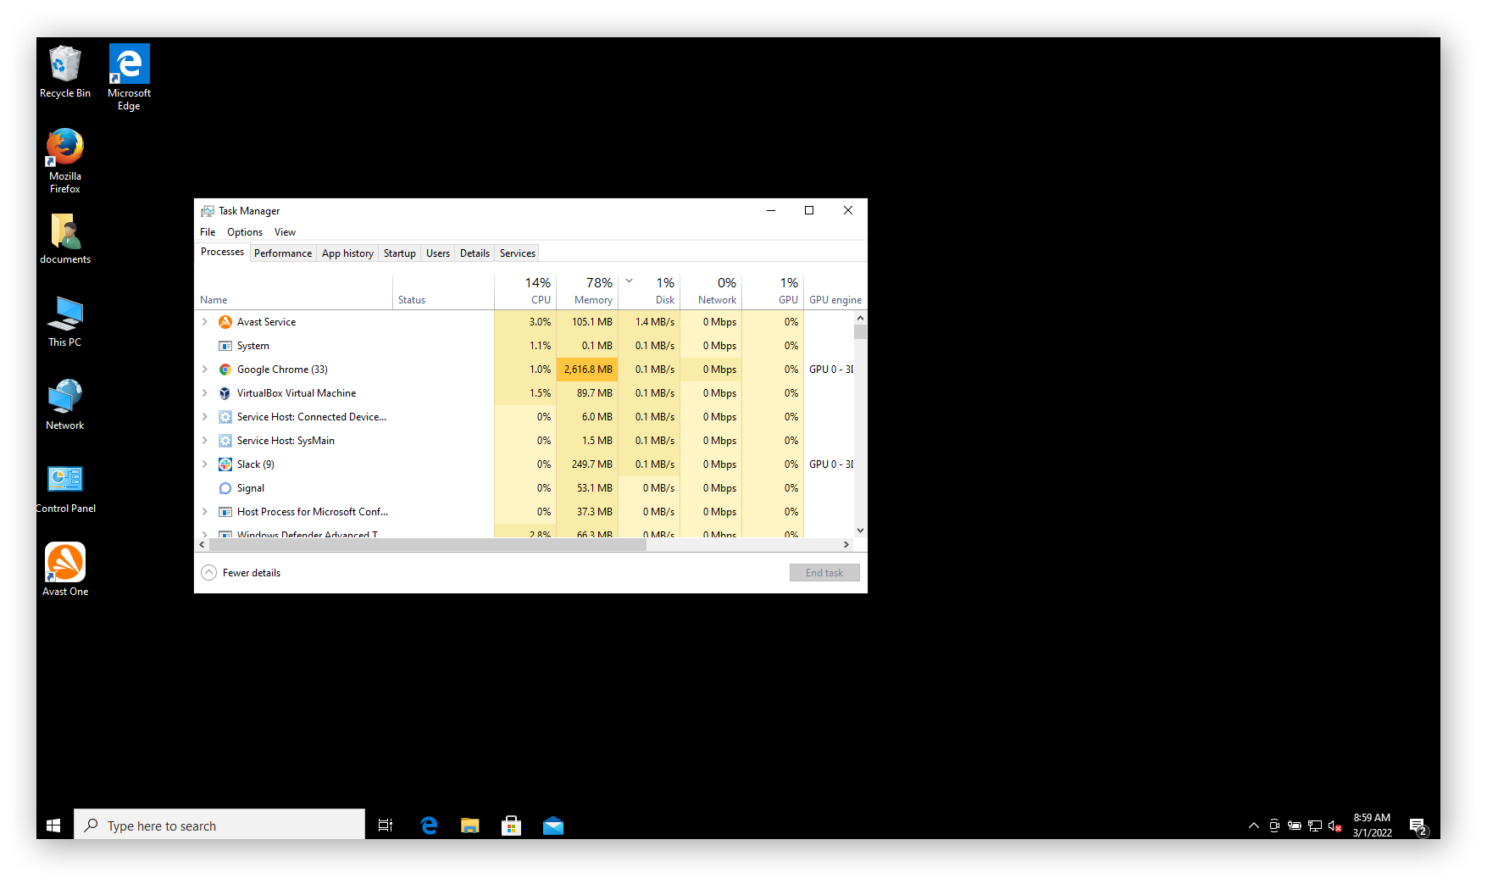Click the horizontal scrollbar below the process list
The height and width of the screenshot is (884, 1487).
point(424,545)
